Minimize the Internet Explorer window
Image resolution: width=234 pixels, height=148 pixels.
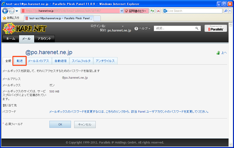click(x=219, y=4)
